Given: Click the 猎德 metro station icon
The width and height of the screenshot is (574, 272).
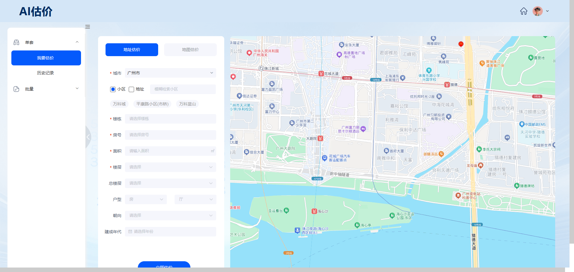Looking at the screenshot, I should click(x=447, y=84).
